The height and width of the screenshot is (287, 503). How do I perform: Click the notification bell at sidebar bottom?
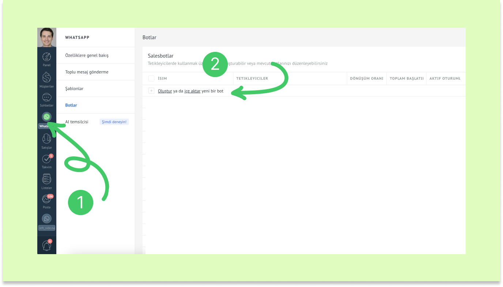click(46, 245)
